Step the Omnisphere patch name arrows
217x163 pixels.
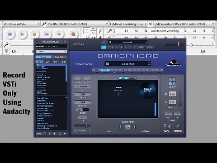[x=149, y=63]
